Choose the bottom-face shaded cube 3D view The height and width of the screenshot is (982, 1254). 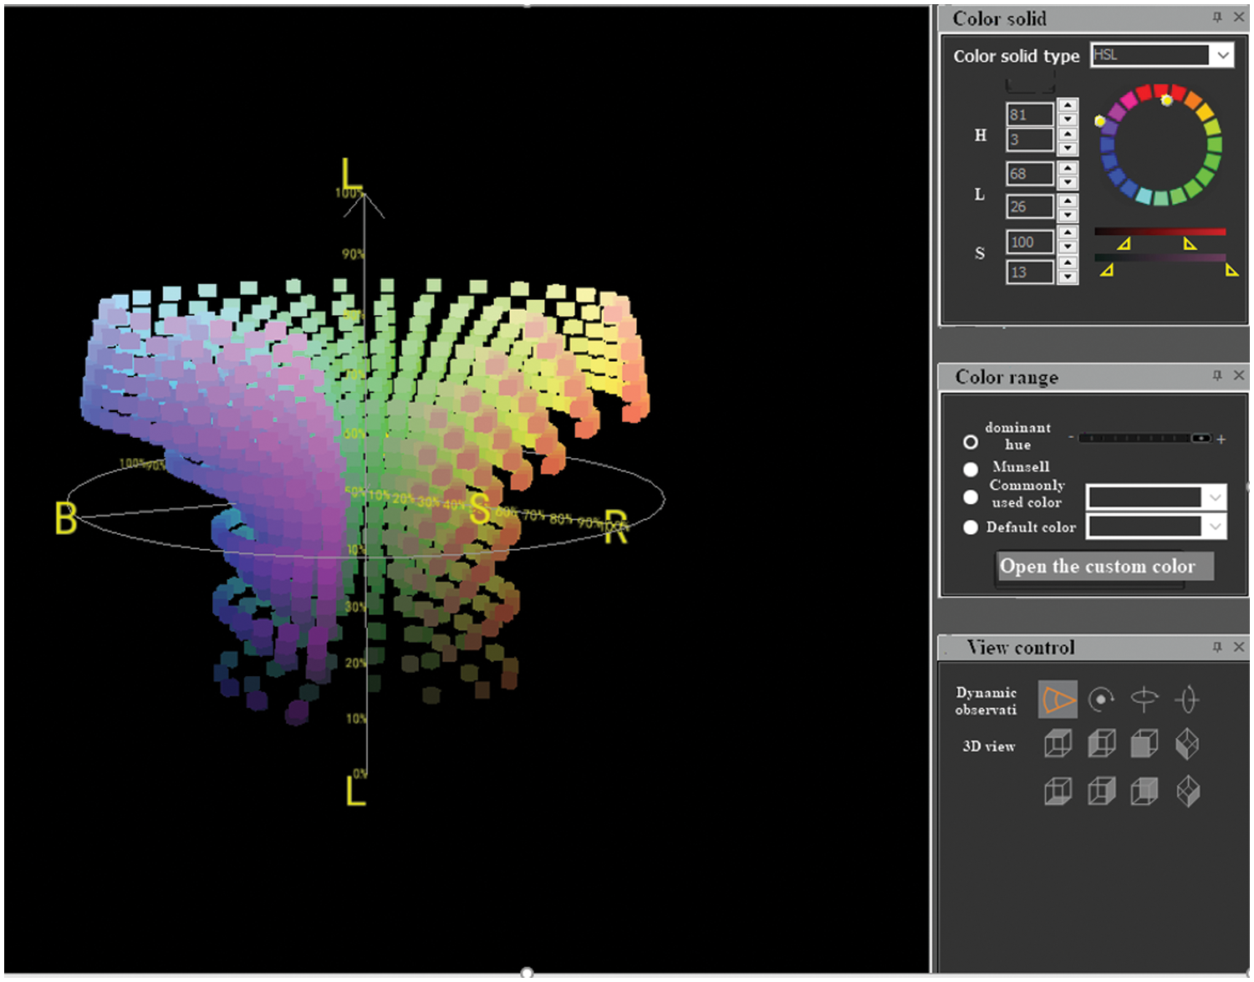click(1058, 791)
